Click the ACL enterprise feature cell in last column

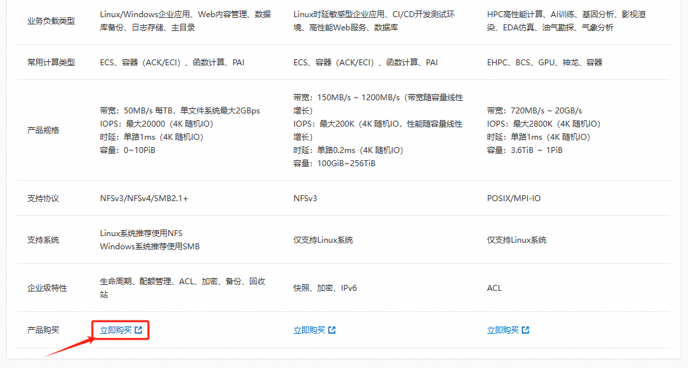(x=494, y=288)
